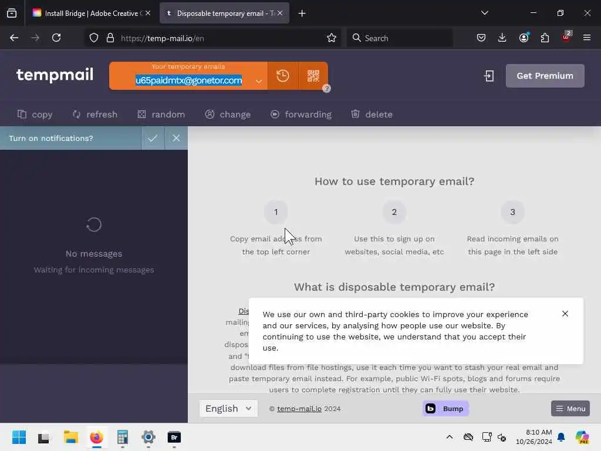Screen dimensions: 601x451
Task: Open Firefox View icon
Action: [x=12, y=14]
